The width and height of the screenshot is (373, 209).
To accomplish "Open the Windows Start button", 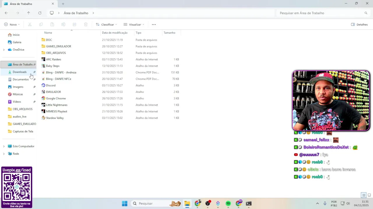I will [124, 203].
